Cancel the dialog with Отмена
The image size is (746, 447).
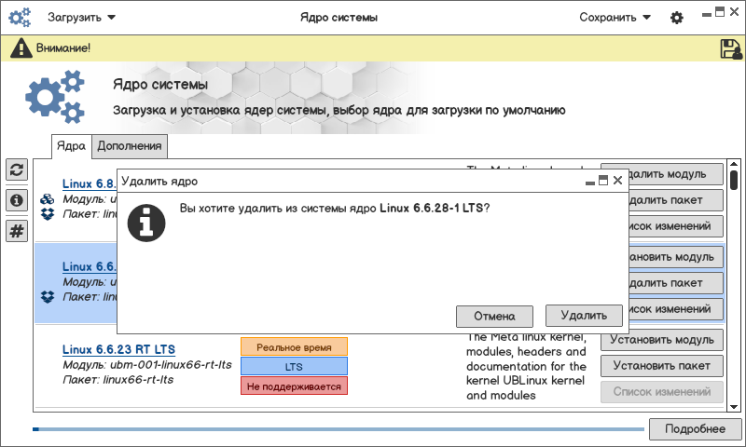tap(494, 317)
